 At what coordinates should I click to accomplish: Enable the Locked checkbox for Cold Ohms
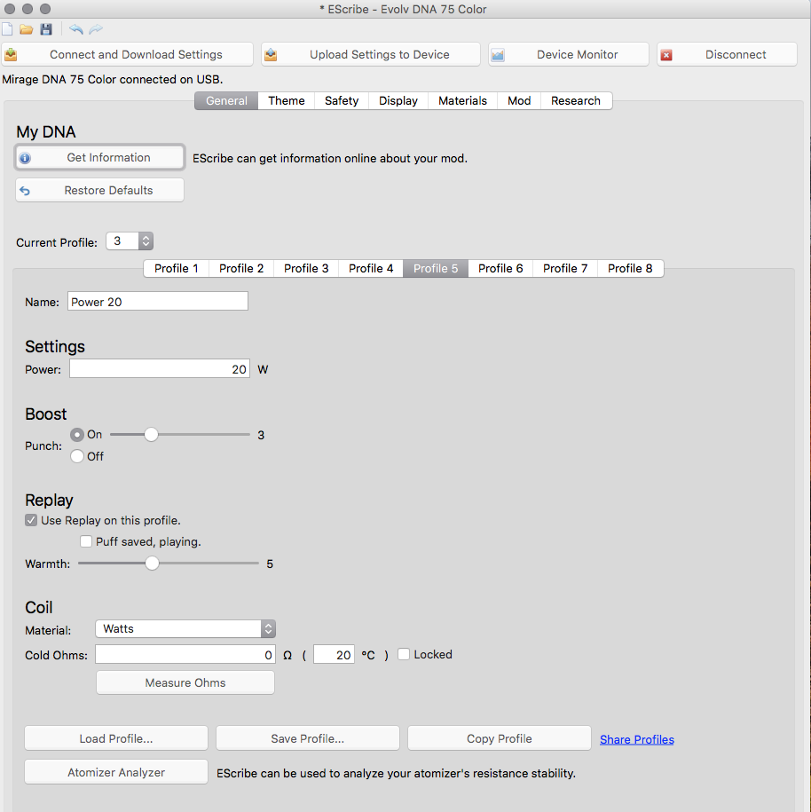click(404, 655)
